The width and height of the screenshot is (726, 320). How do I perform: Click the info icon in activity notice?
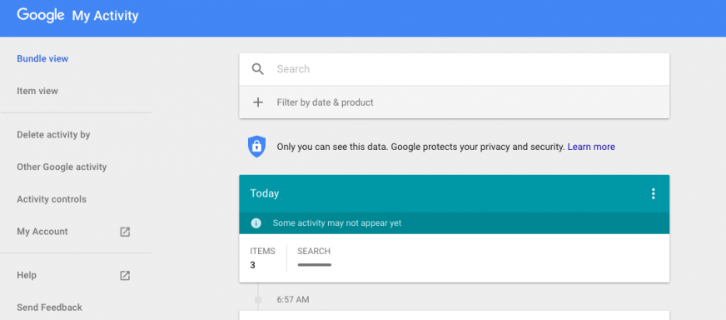click(x=256, y=223)
